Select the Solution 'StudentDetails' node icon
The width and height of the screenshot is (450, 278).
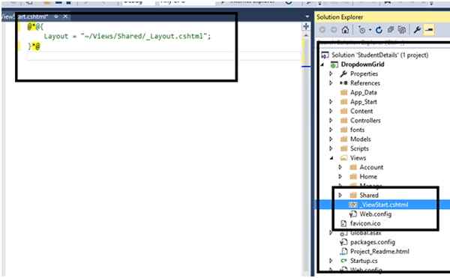point(325,55)
